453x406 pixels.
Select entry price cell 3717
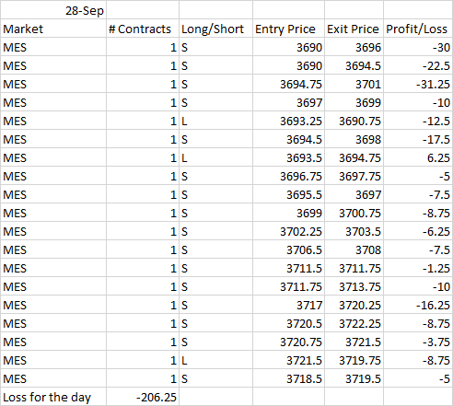[x=288, y=305]
